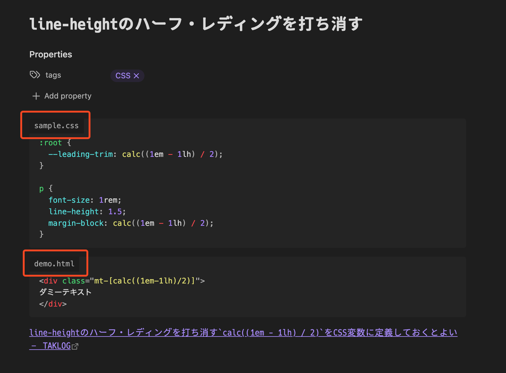Click the margin-block calc line
Image resolution: width=506 pixels, height=373 pixels.
coord(131,223)
